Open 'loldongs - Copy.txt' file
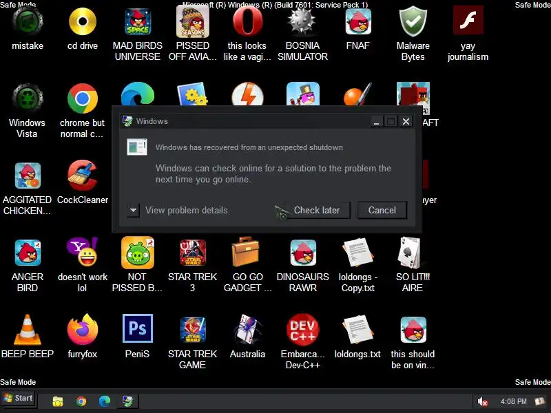551x413 pixels. point(357,253)
